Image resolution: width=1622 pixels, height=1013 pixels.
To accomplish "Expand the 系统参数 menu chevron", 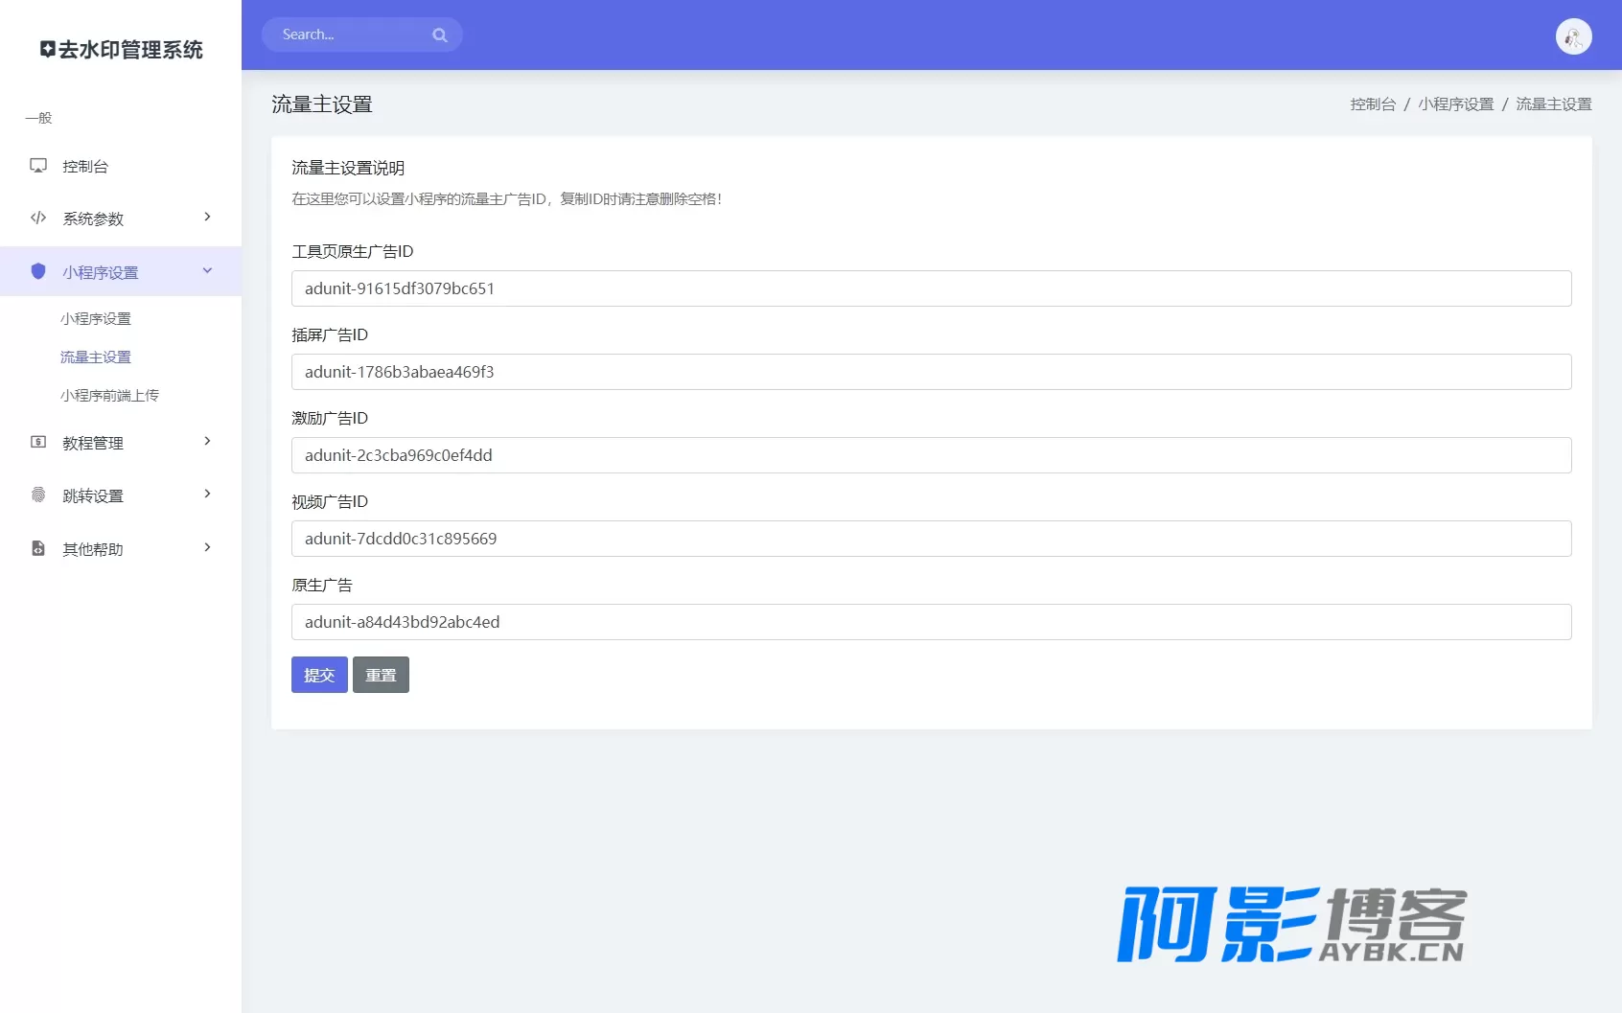I will click(207, 217).
